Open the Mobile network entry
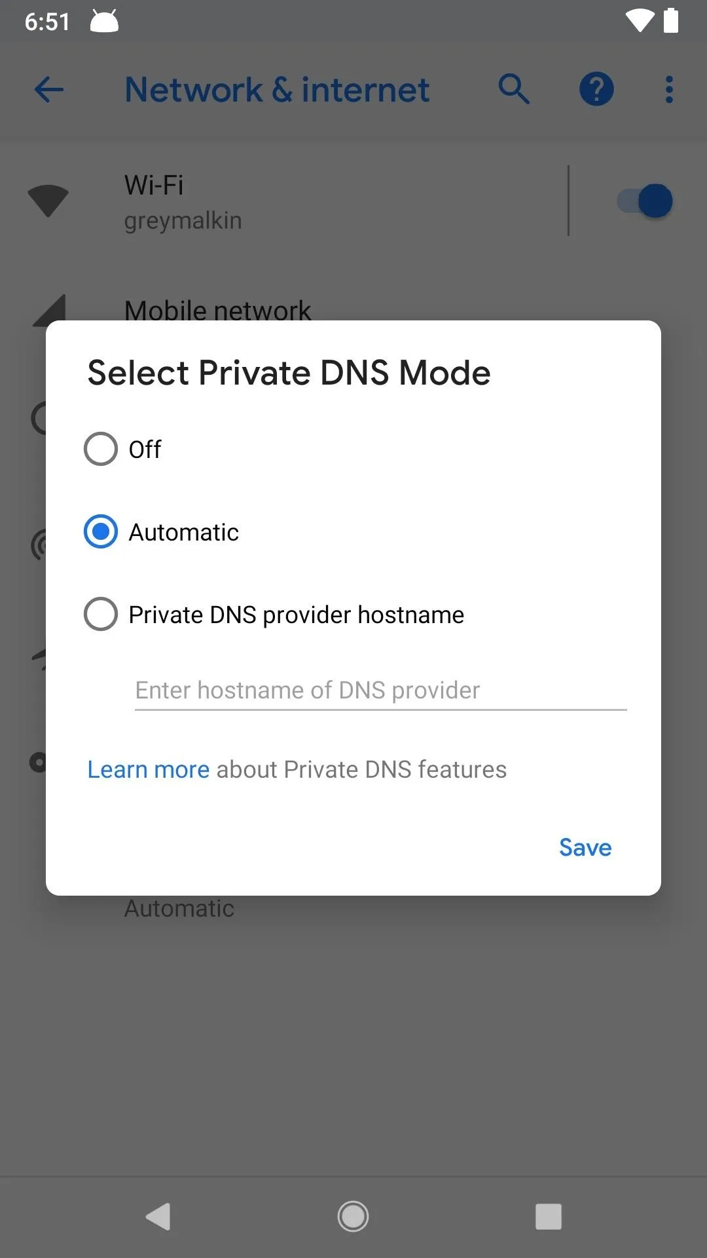This screenshot has height=1258, width=707. point(217,310)
